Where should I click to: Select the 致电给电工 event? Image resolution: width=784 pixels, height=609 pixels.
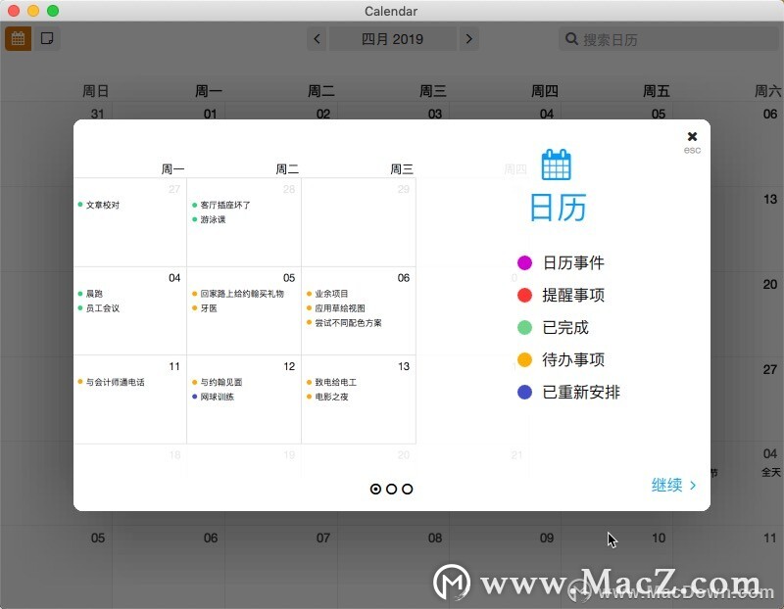[x=332, y=382]
